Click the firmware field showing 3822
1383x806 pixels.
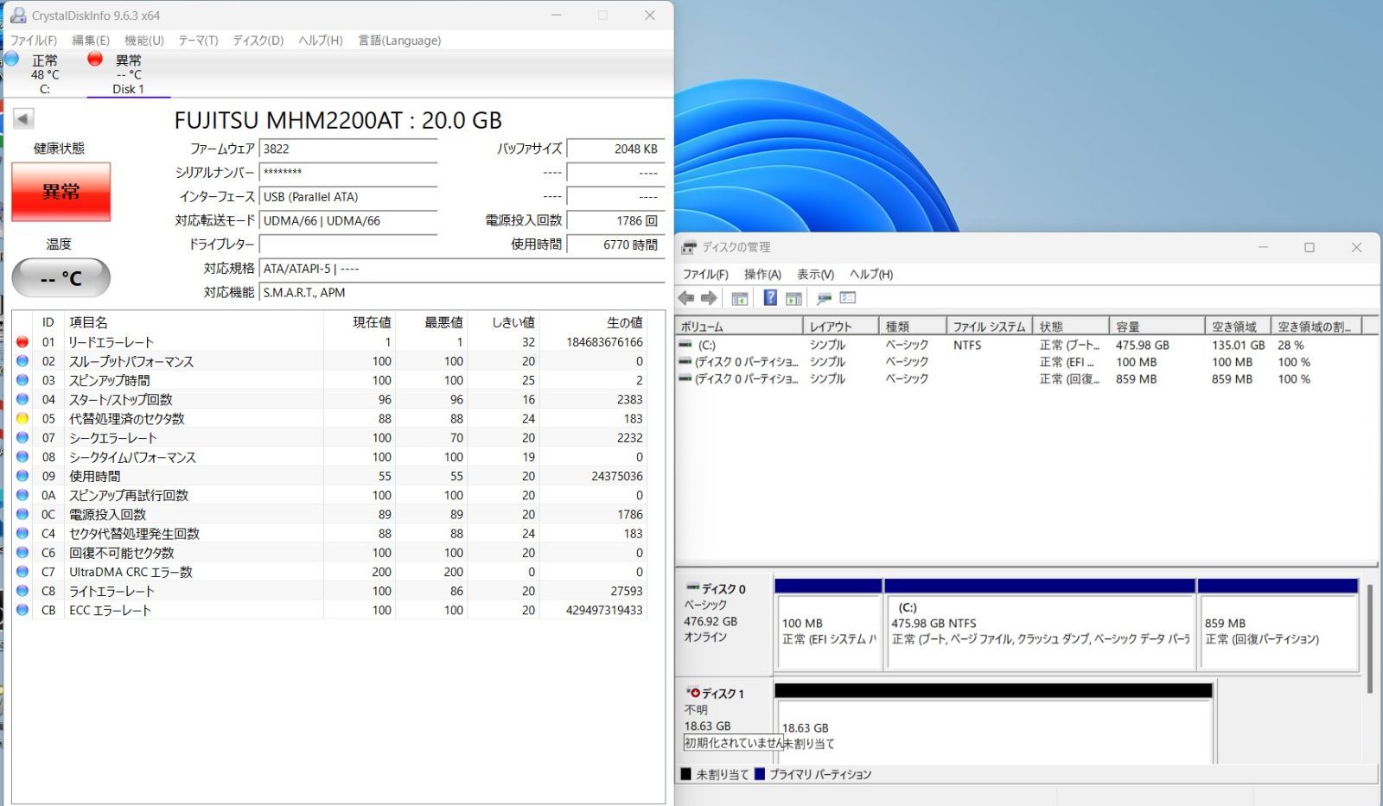coord(348,149)
